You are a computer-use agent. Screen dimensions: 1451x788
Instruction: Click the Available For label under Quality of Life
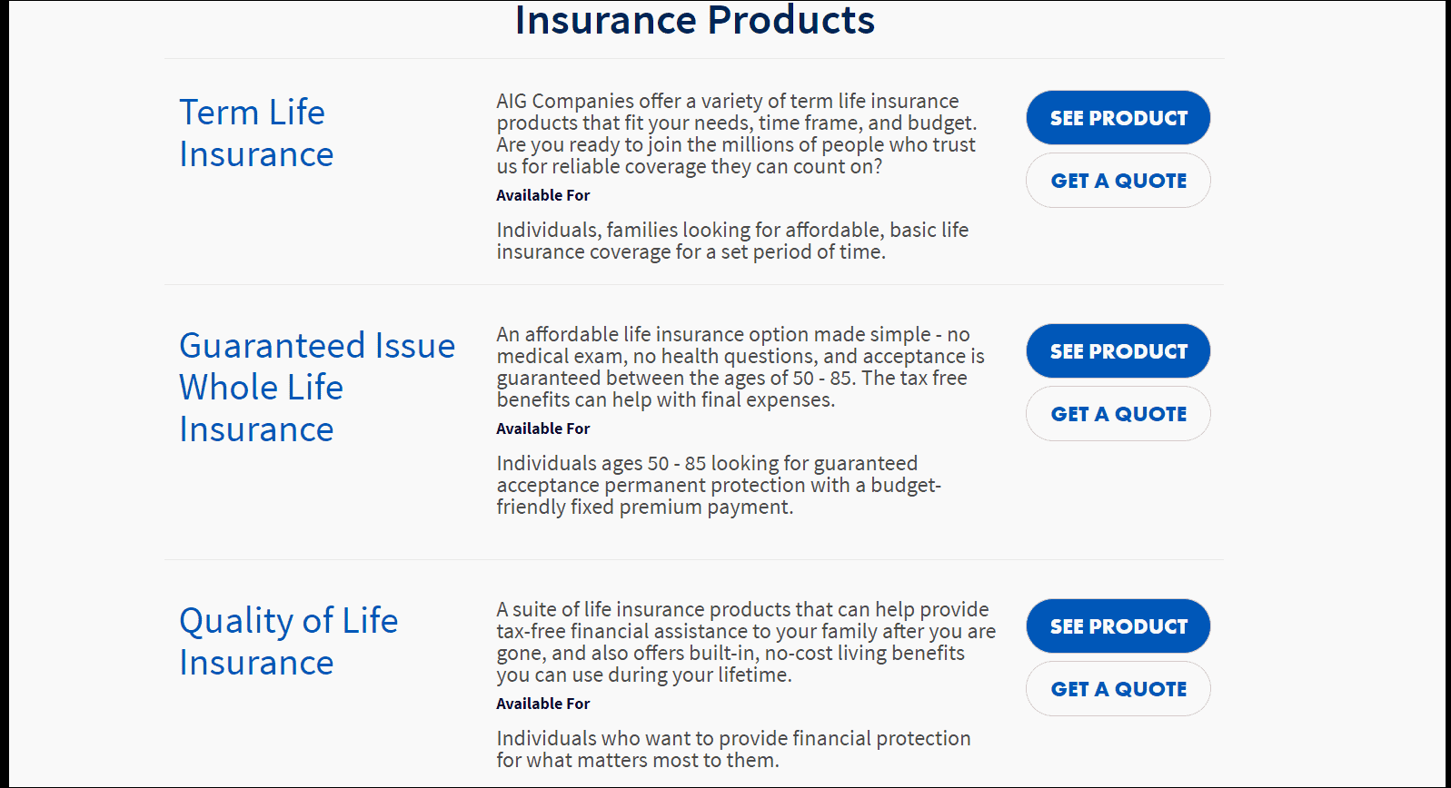tap(543, 704)
